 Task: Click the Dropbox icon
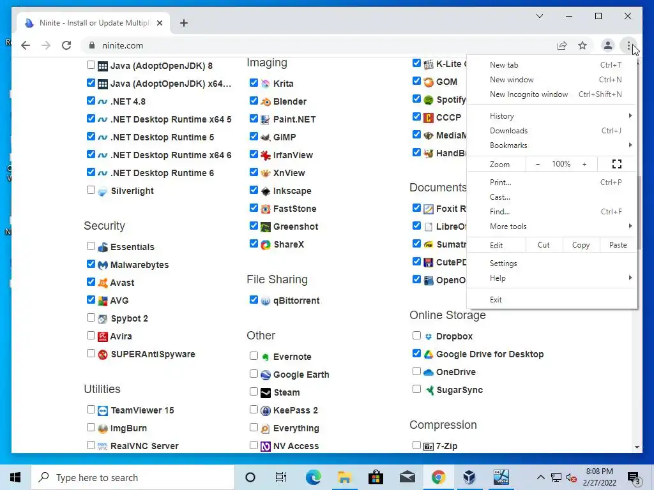[x=429, y=337]
